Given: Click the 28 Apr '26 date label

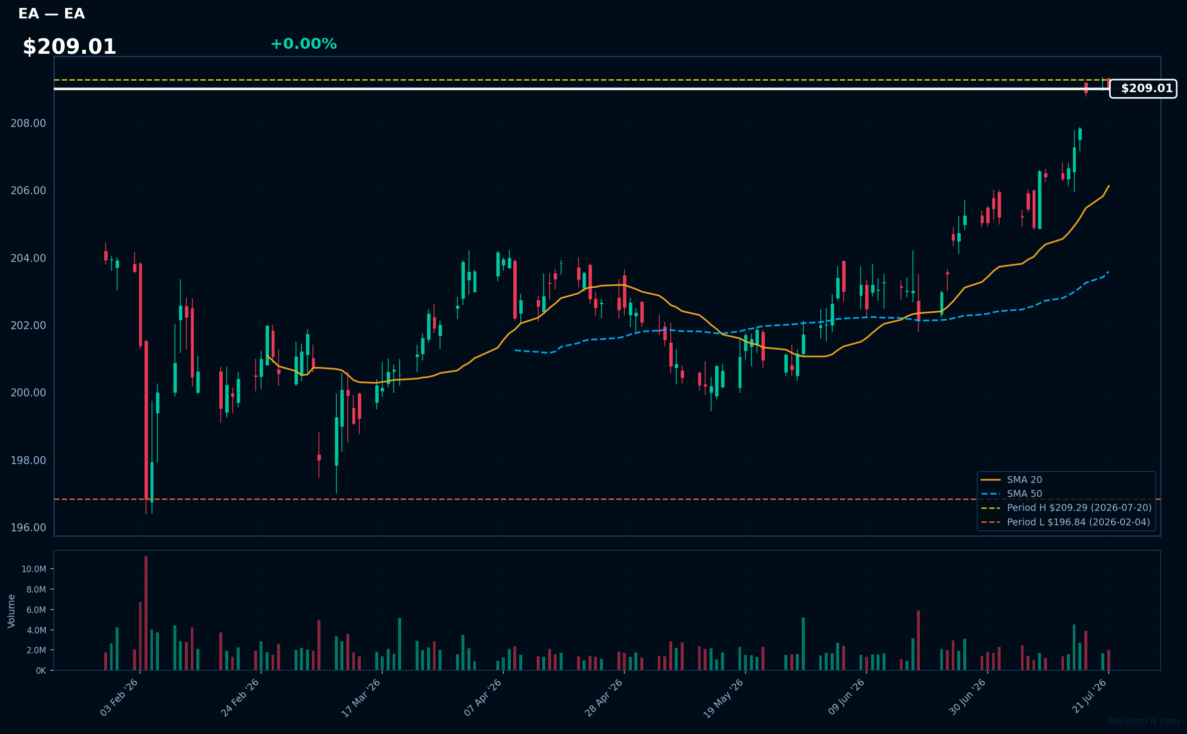Looking at the screenshot, I should (603, 698).
